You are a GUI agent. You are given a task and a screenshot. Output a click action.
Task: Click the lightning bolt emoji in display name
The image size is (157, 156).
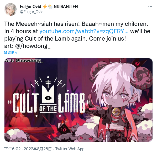click(x=45, y=7)
